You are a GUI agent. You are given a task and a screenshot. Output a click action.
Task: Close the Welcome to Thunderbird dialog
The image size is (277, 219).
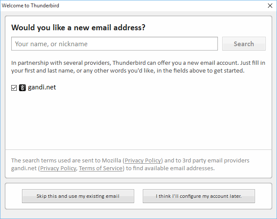pyautogui.click(x=270, y=6)
